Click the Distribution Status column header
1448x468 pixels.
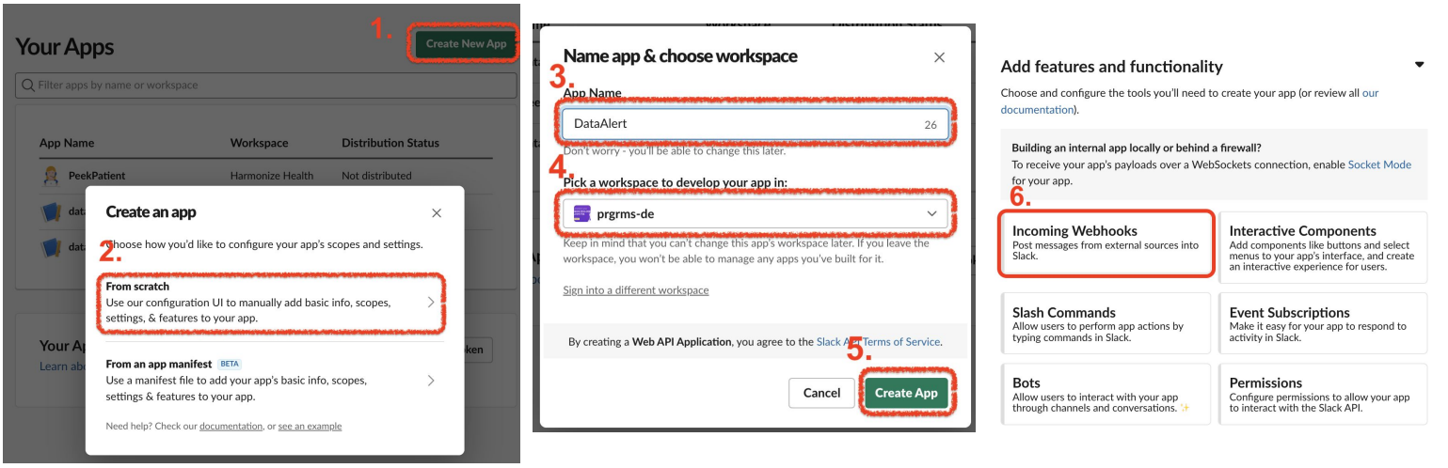390,143
